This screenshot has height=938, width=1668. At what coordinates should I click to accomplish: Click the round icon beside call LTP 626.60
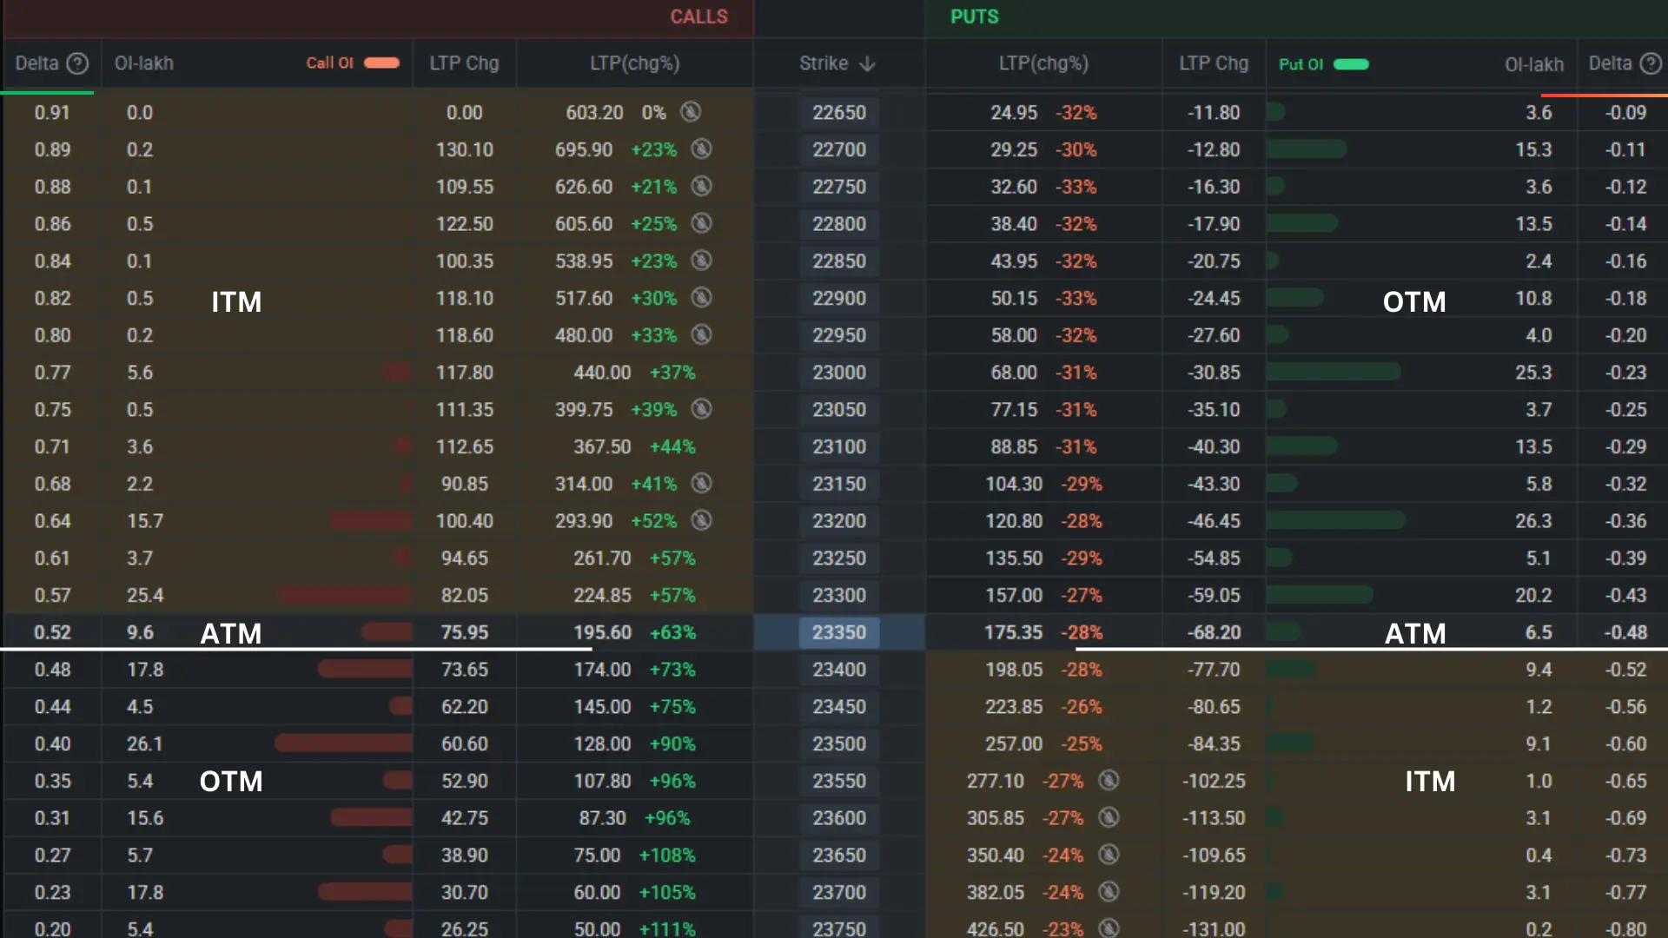pos(701,187)
